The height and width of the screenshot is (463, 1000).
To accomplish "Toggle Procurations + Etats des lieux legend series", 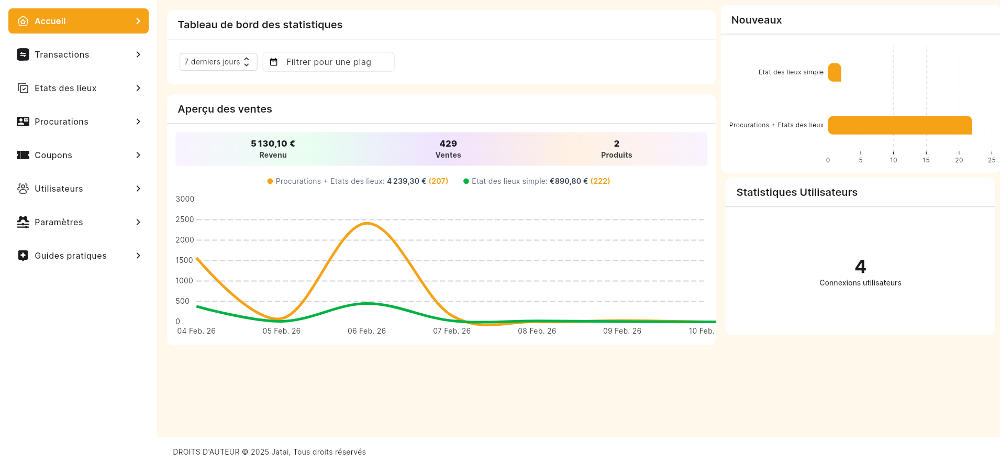I will click(x=358, y=181).
